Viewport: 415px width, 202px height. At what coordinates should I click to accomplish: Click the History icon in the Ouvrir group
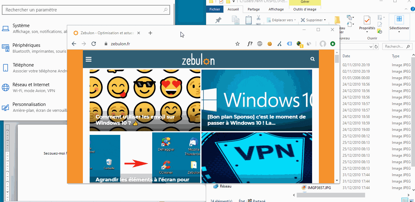(380, 31)
